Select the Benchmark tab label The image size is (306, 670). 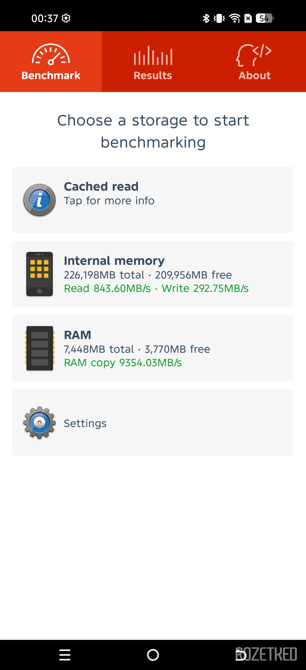51,76
